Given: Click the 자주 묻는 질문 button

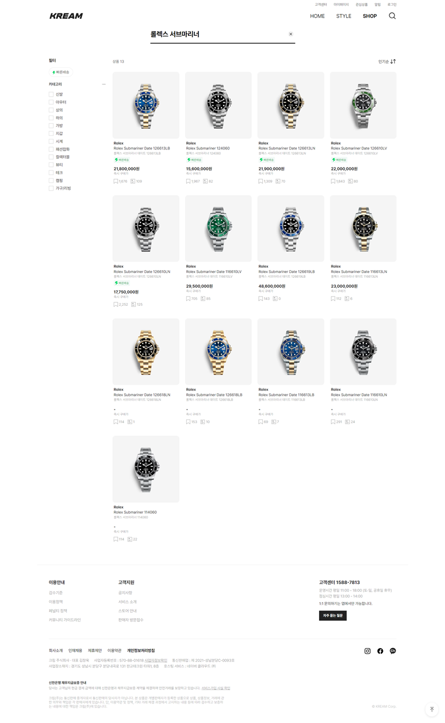Looking at the screenshot, I should point(333,616).
